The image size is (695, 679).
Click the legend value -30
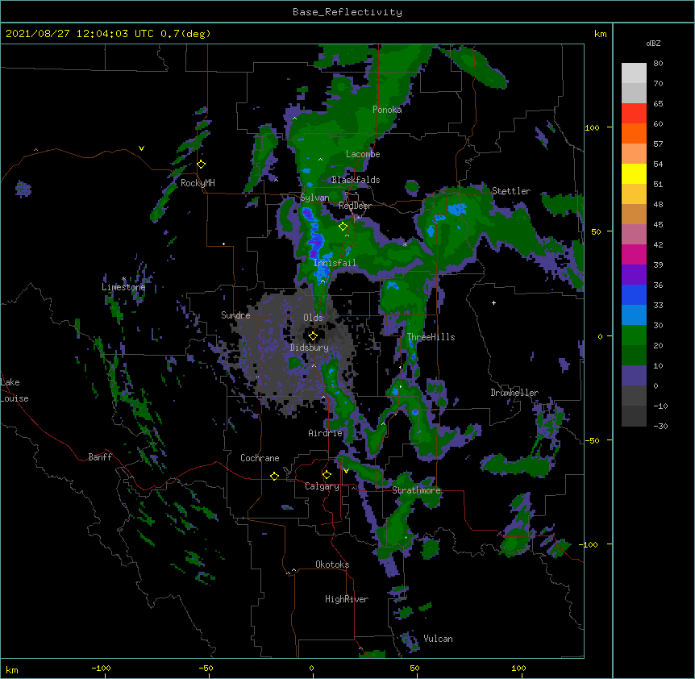(660, 426)
